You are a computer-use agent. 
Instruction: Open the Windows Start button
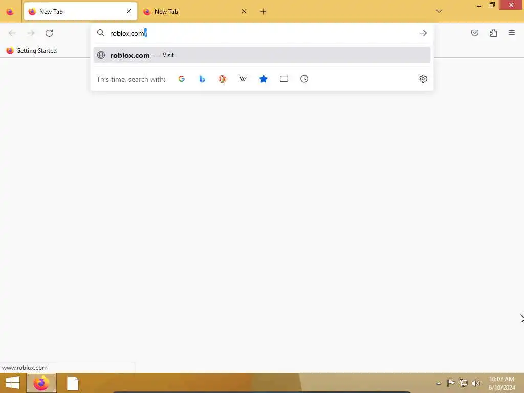(13, 383)
